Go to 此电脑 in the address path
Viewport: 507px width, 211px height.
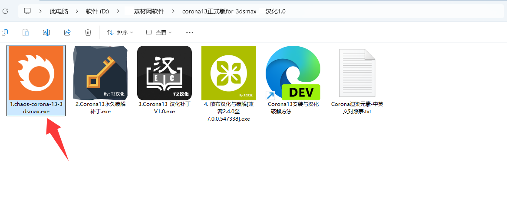59,11
